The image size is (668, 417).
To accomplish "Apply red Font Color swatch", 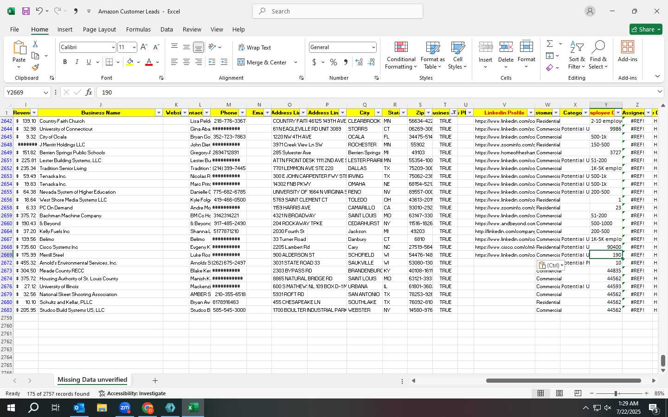I will pos(149,62).
